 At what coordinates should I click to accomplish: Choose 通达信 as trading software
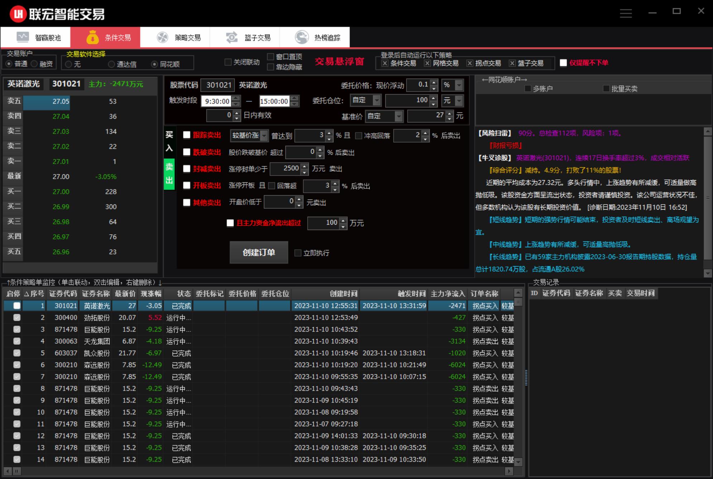[111, 64]
